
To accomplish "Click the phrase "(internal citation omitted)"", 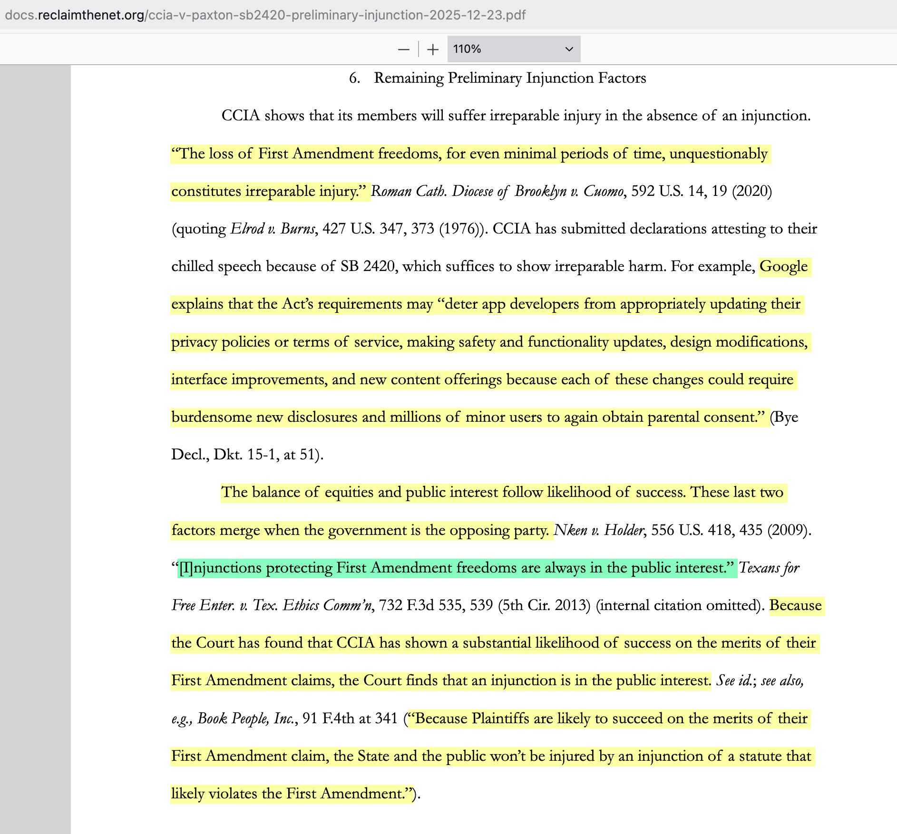I will pyautogui.click(x=678, y=605).
